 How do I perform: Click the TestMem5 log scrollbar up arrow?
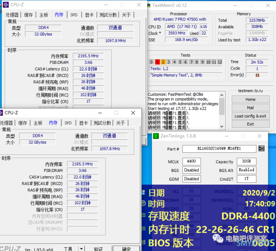coord(222,95)
